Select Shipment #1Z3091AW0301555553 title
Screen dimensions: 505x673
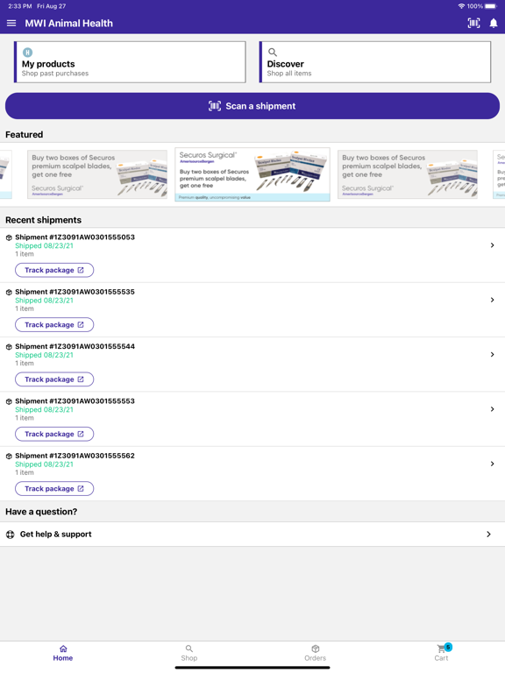pyautogui.click(x=75, y=400)
